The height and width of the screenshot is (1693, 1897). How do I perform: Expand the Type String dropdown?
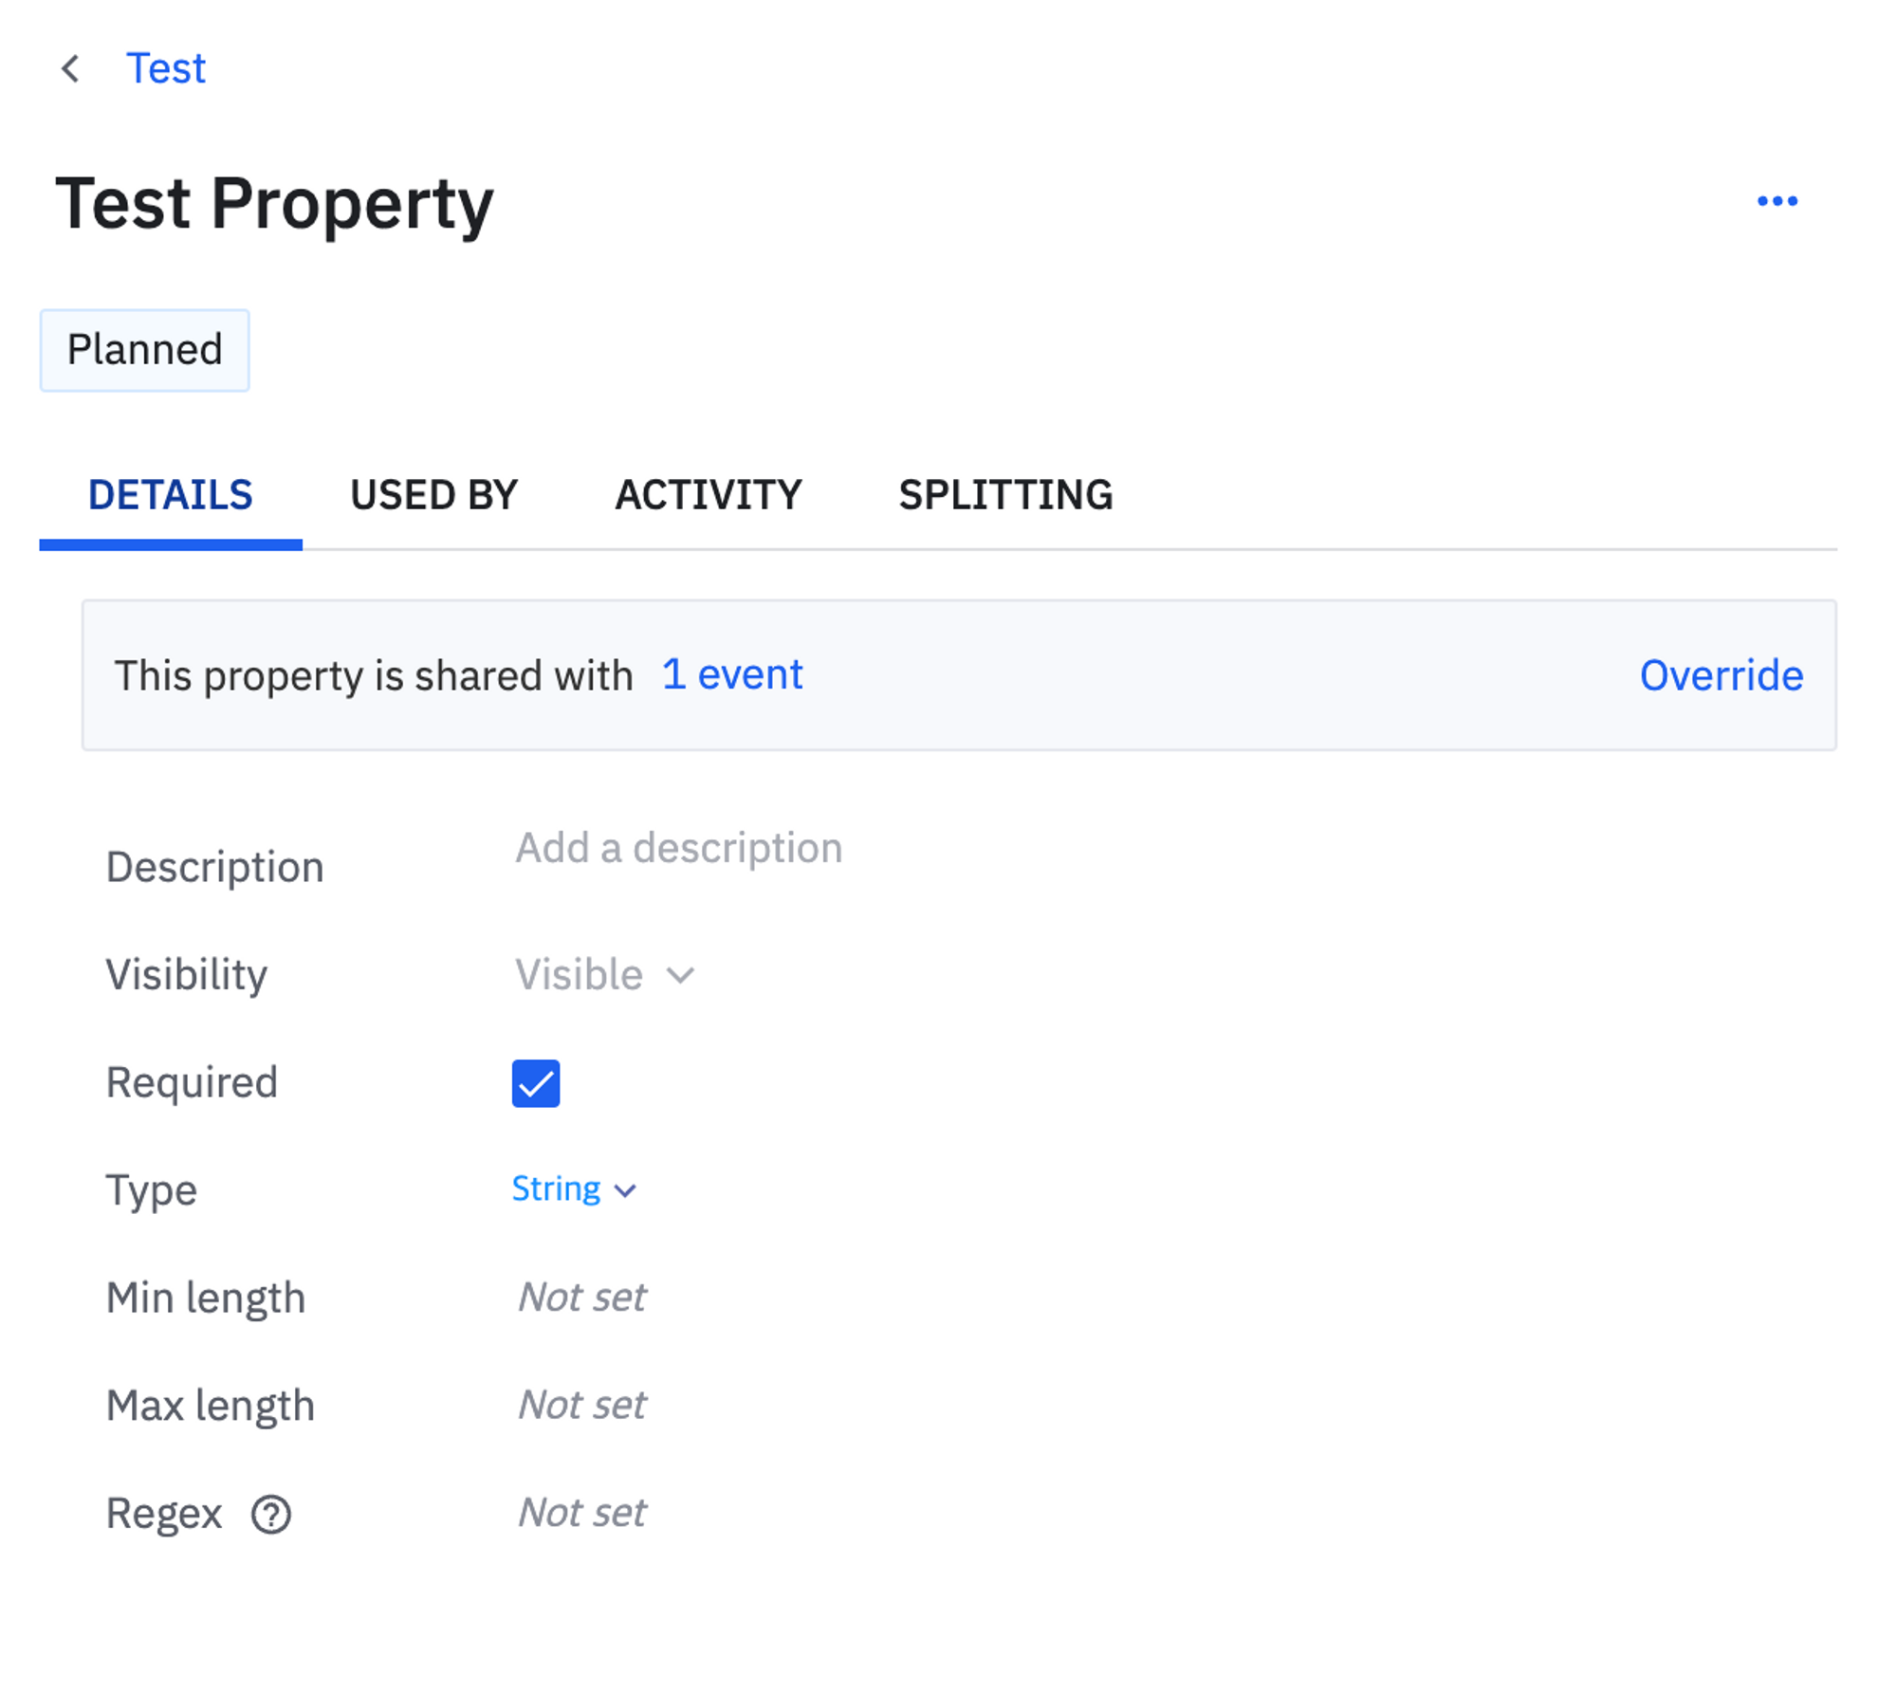(x=573, y=1189)
